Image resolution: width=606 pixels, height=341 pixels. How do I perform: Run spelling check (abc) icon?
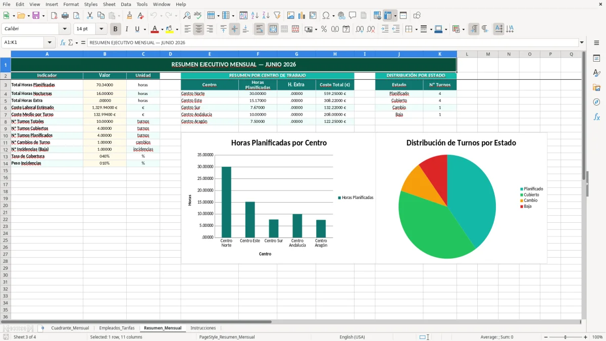tap(198, 16)
